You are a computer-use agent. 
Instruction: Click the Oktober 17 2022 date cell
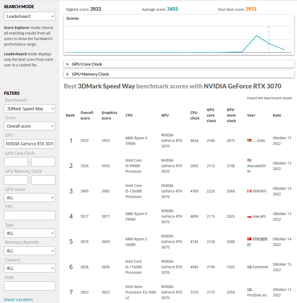(x=282, y=141)
